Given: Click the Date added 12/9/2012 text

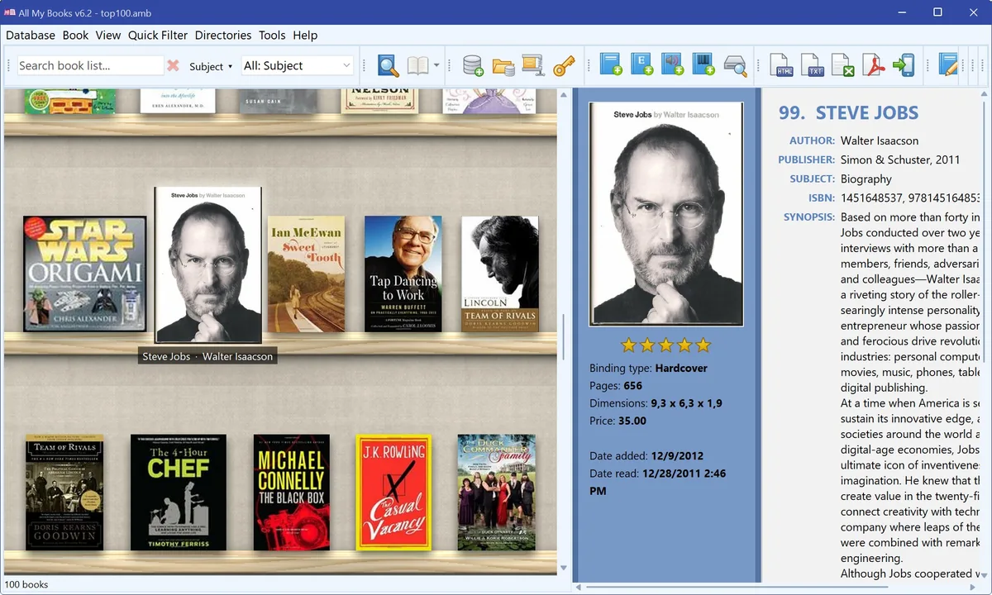Looking at the screenshot, I should 646,455.
